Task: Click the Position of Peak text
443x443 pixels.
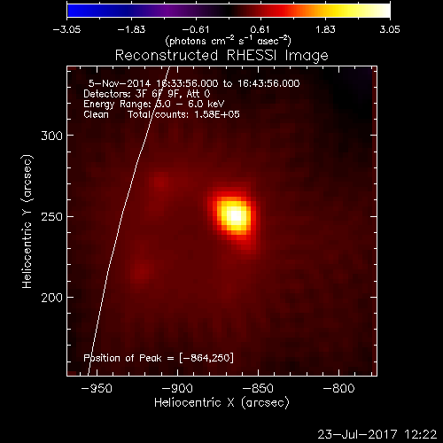Action: pos(159,358)
